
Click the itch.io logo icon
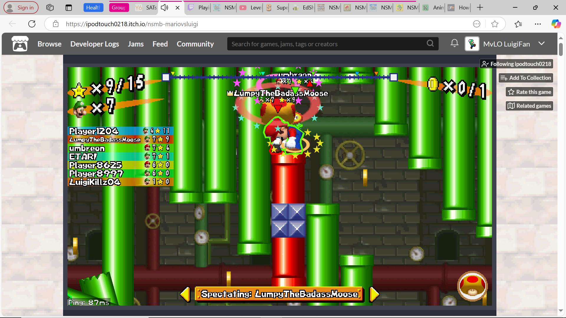[x=20, y=44]
